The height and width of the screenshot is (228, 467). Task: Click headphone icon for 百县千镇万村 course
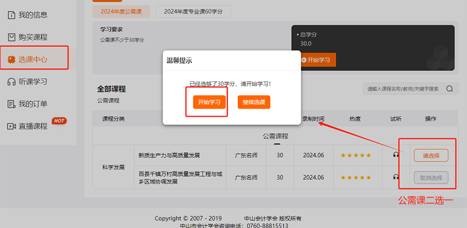click(396, 177)
